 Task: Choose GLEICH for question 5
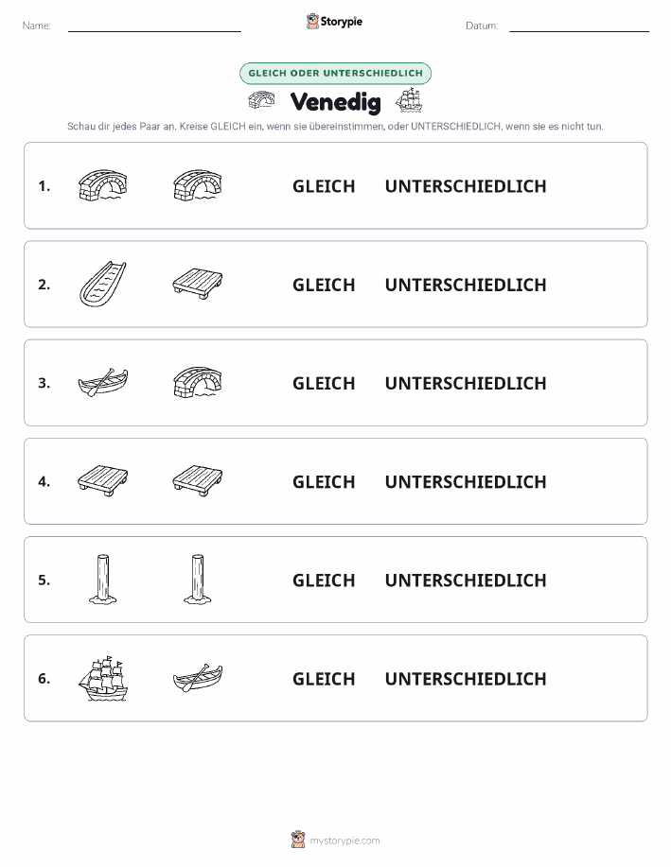pos(324,580)
